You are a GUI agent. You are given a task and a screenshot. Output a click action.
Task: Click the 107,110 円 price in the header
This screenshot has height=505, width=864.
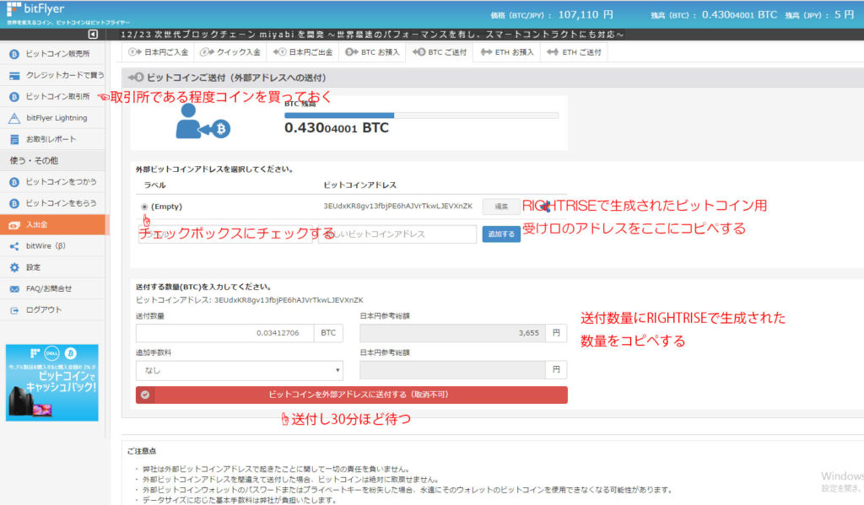pos(586,15)
